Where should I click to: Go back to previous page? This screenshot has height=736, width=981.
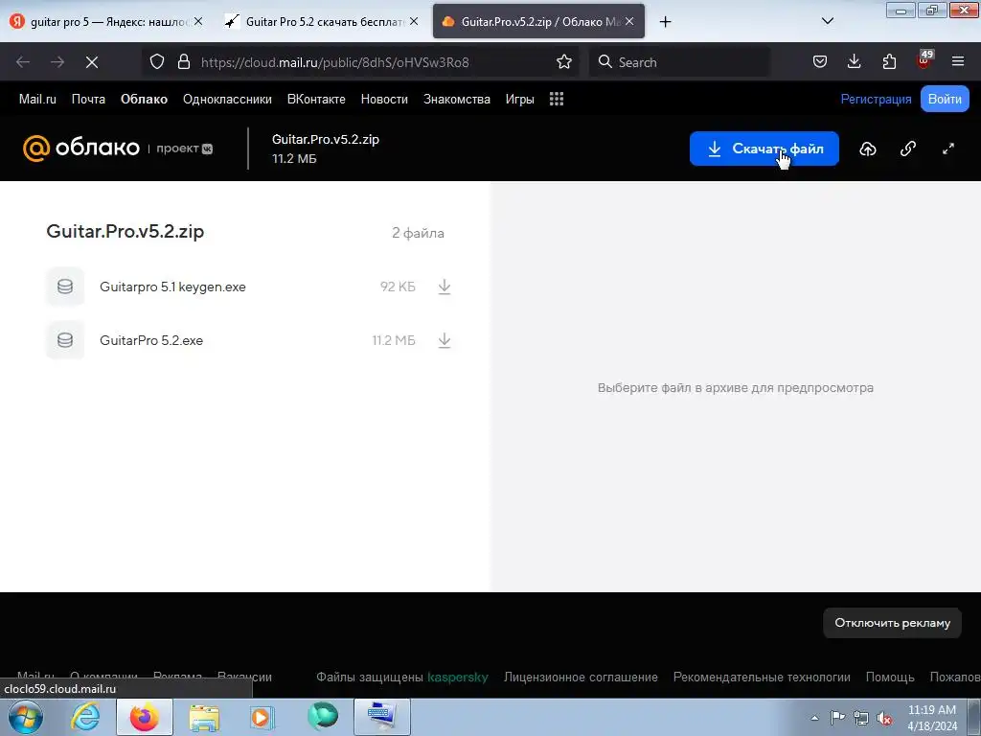23,62
